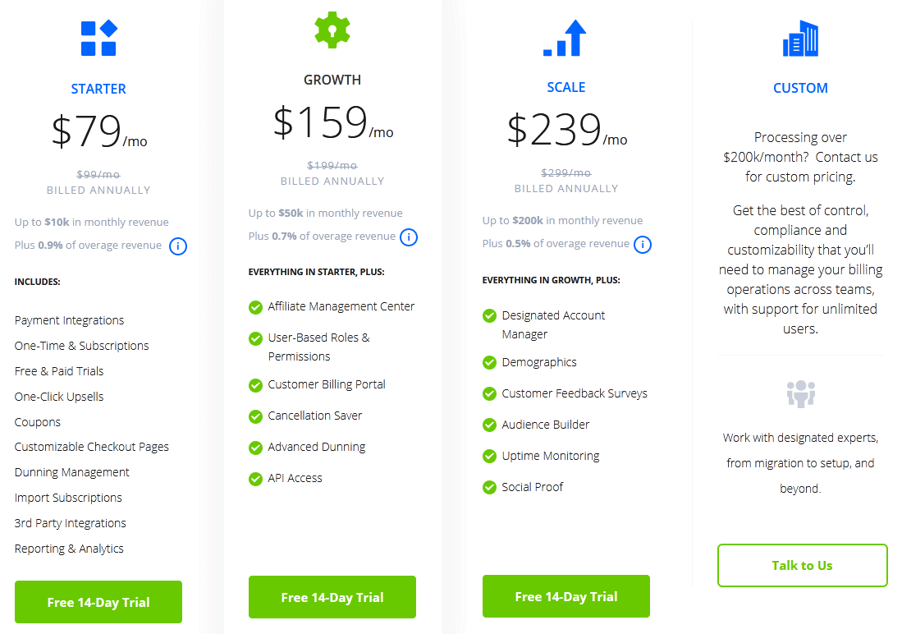The width and height of the screenshot is (902, 634).
Task: Click Talk to Us in the Custom column
Action: pyautogui.click(x=802, y=565)
